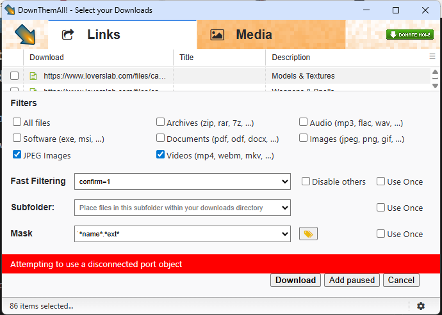This screenshot has width=442, height=315.
Task: Click the Media tab picture icon
Action: [217, 35]
